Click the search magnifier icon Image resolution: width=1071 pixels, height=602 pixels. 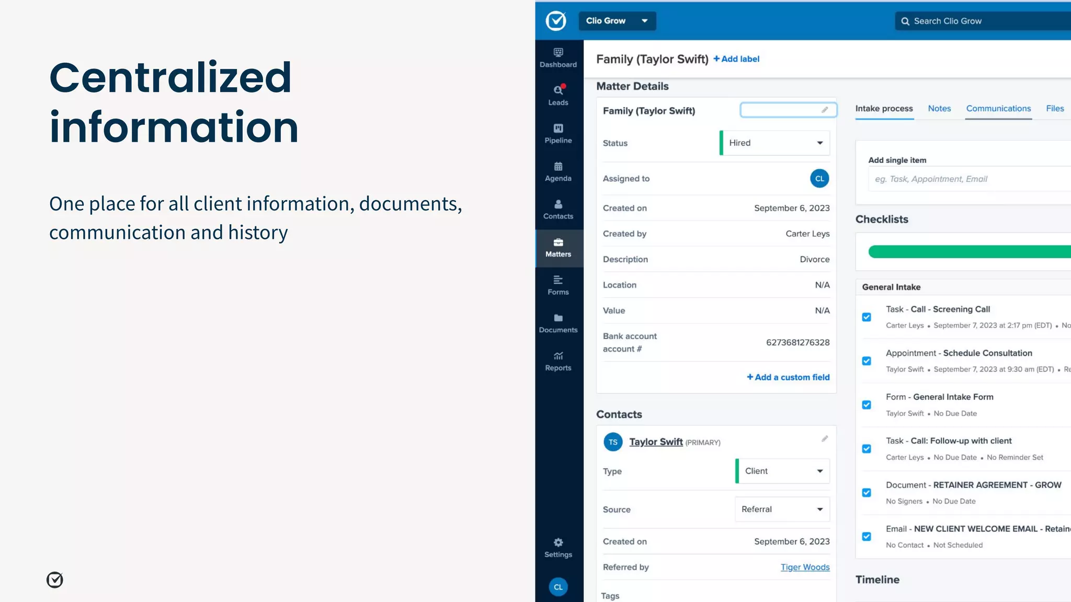click(x=905, y=21)
